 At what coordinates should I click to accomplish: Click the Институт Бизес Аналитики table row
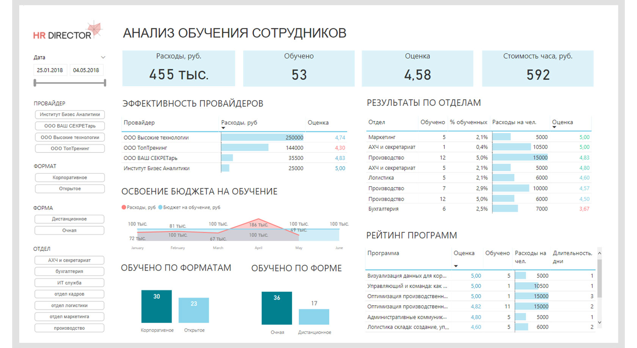(x=234, y=168)
